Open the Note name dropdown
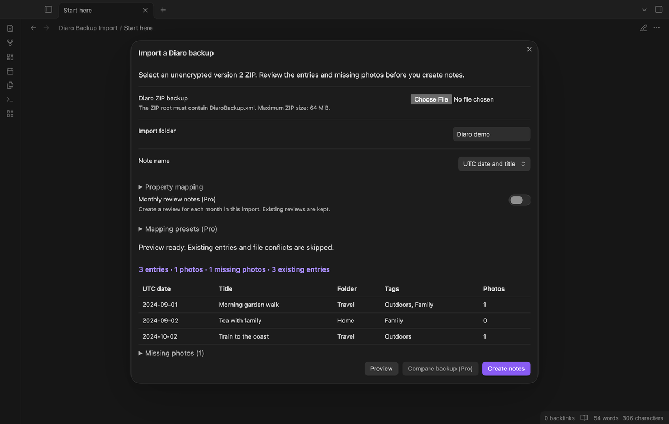Image resolution: width=669 pixels, height=424 pixels. [x=494, y=164]
